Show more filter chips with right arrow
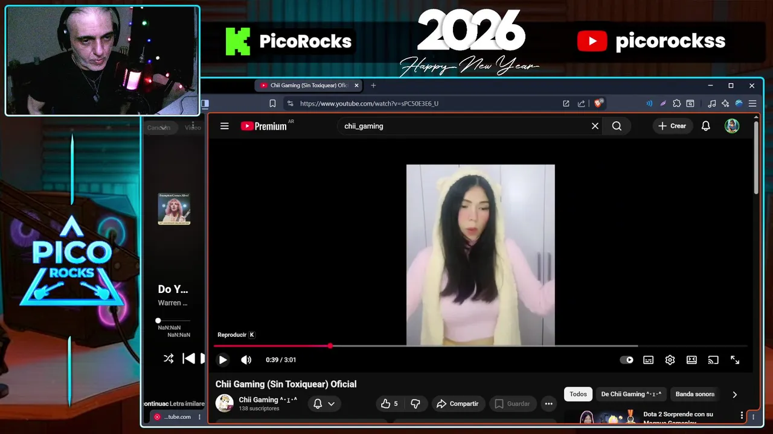773x434 pixels. tap(734, 394)
